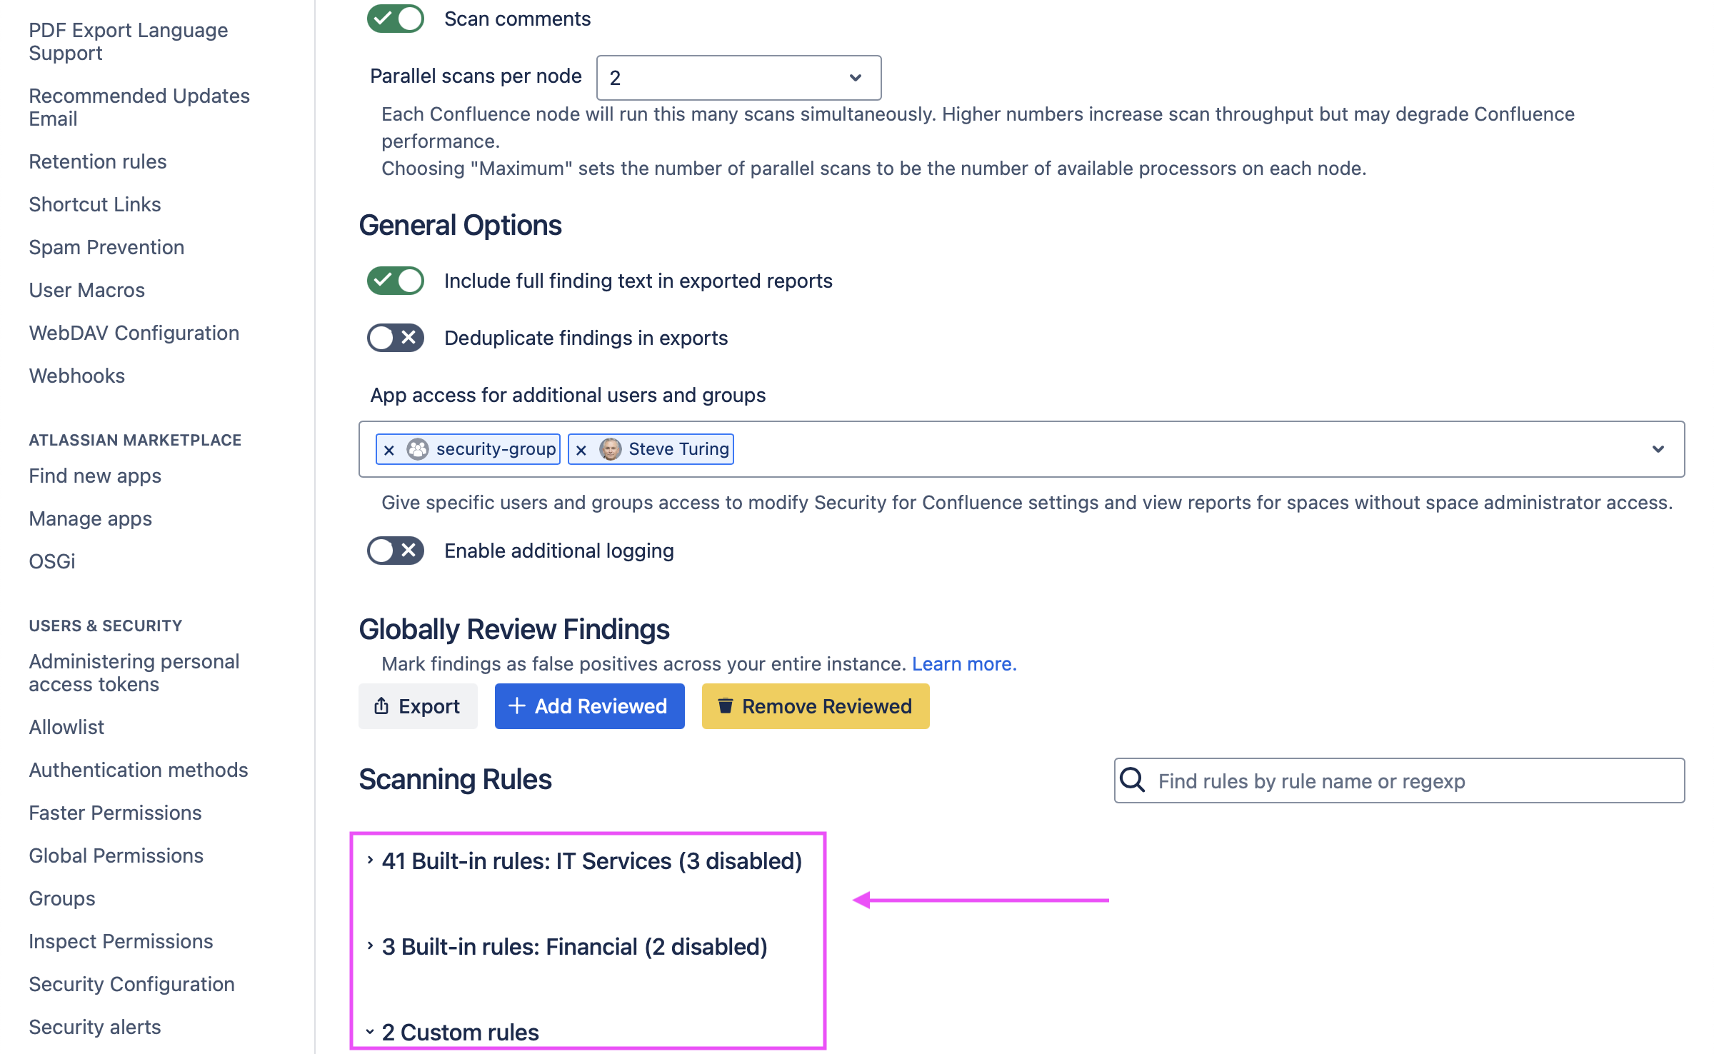Click Steve Turing's avatar picture

click(x=611, y=449)
